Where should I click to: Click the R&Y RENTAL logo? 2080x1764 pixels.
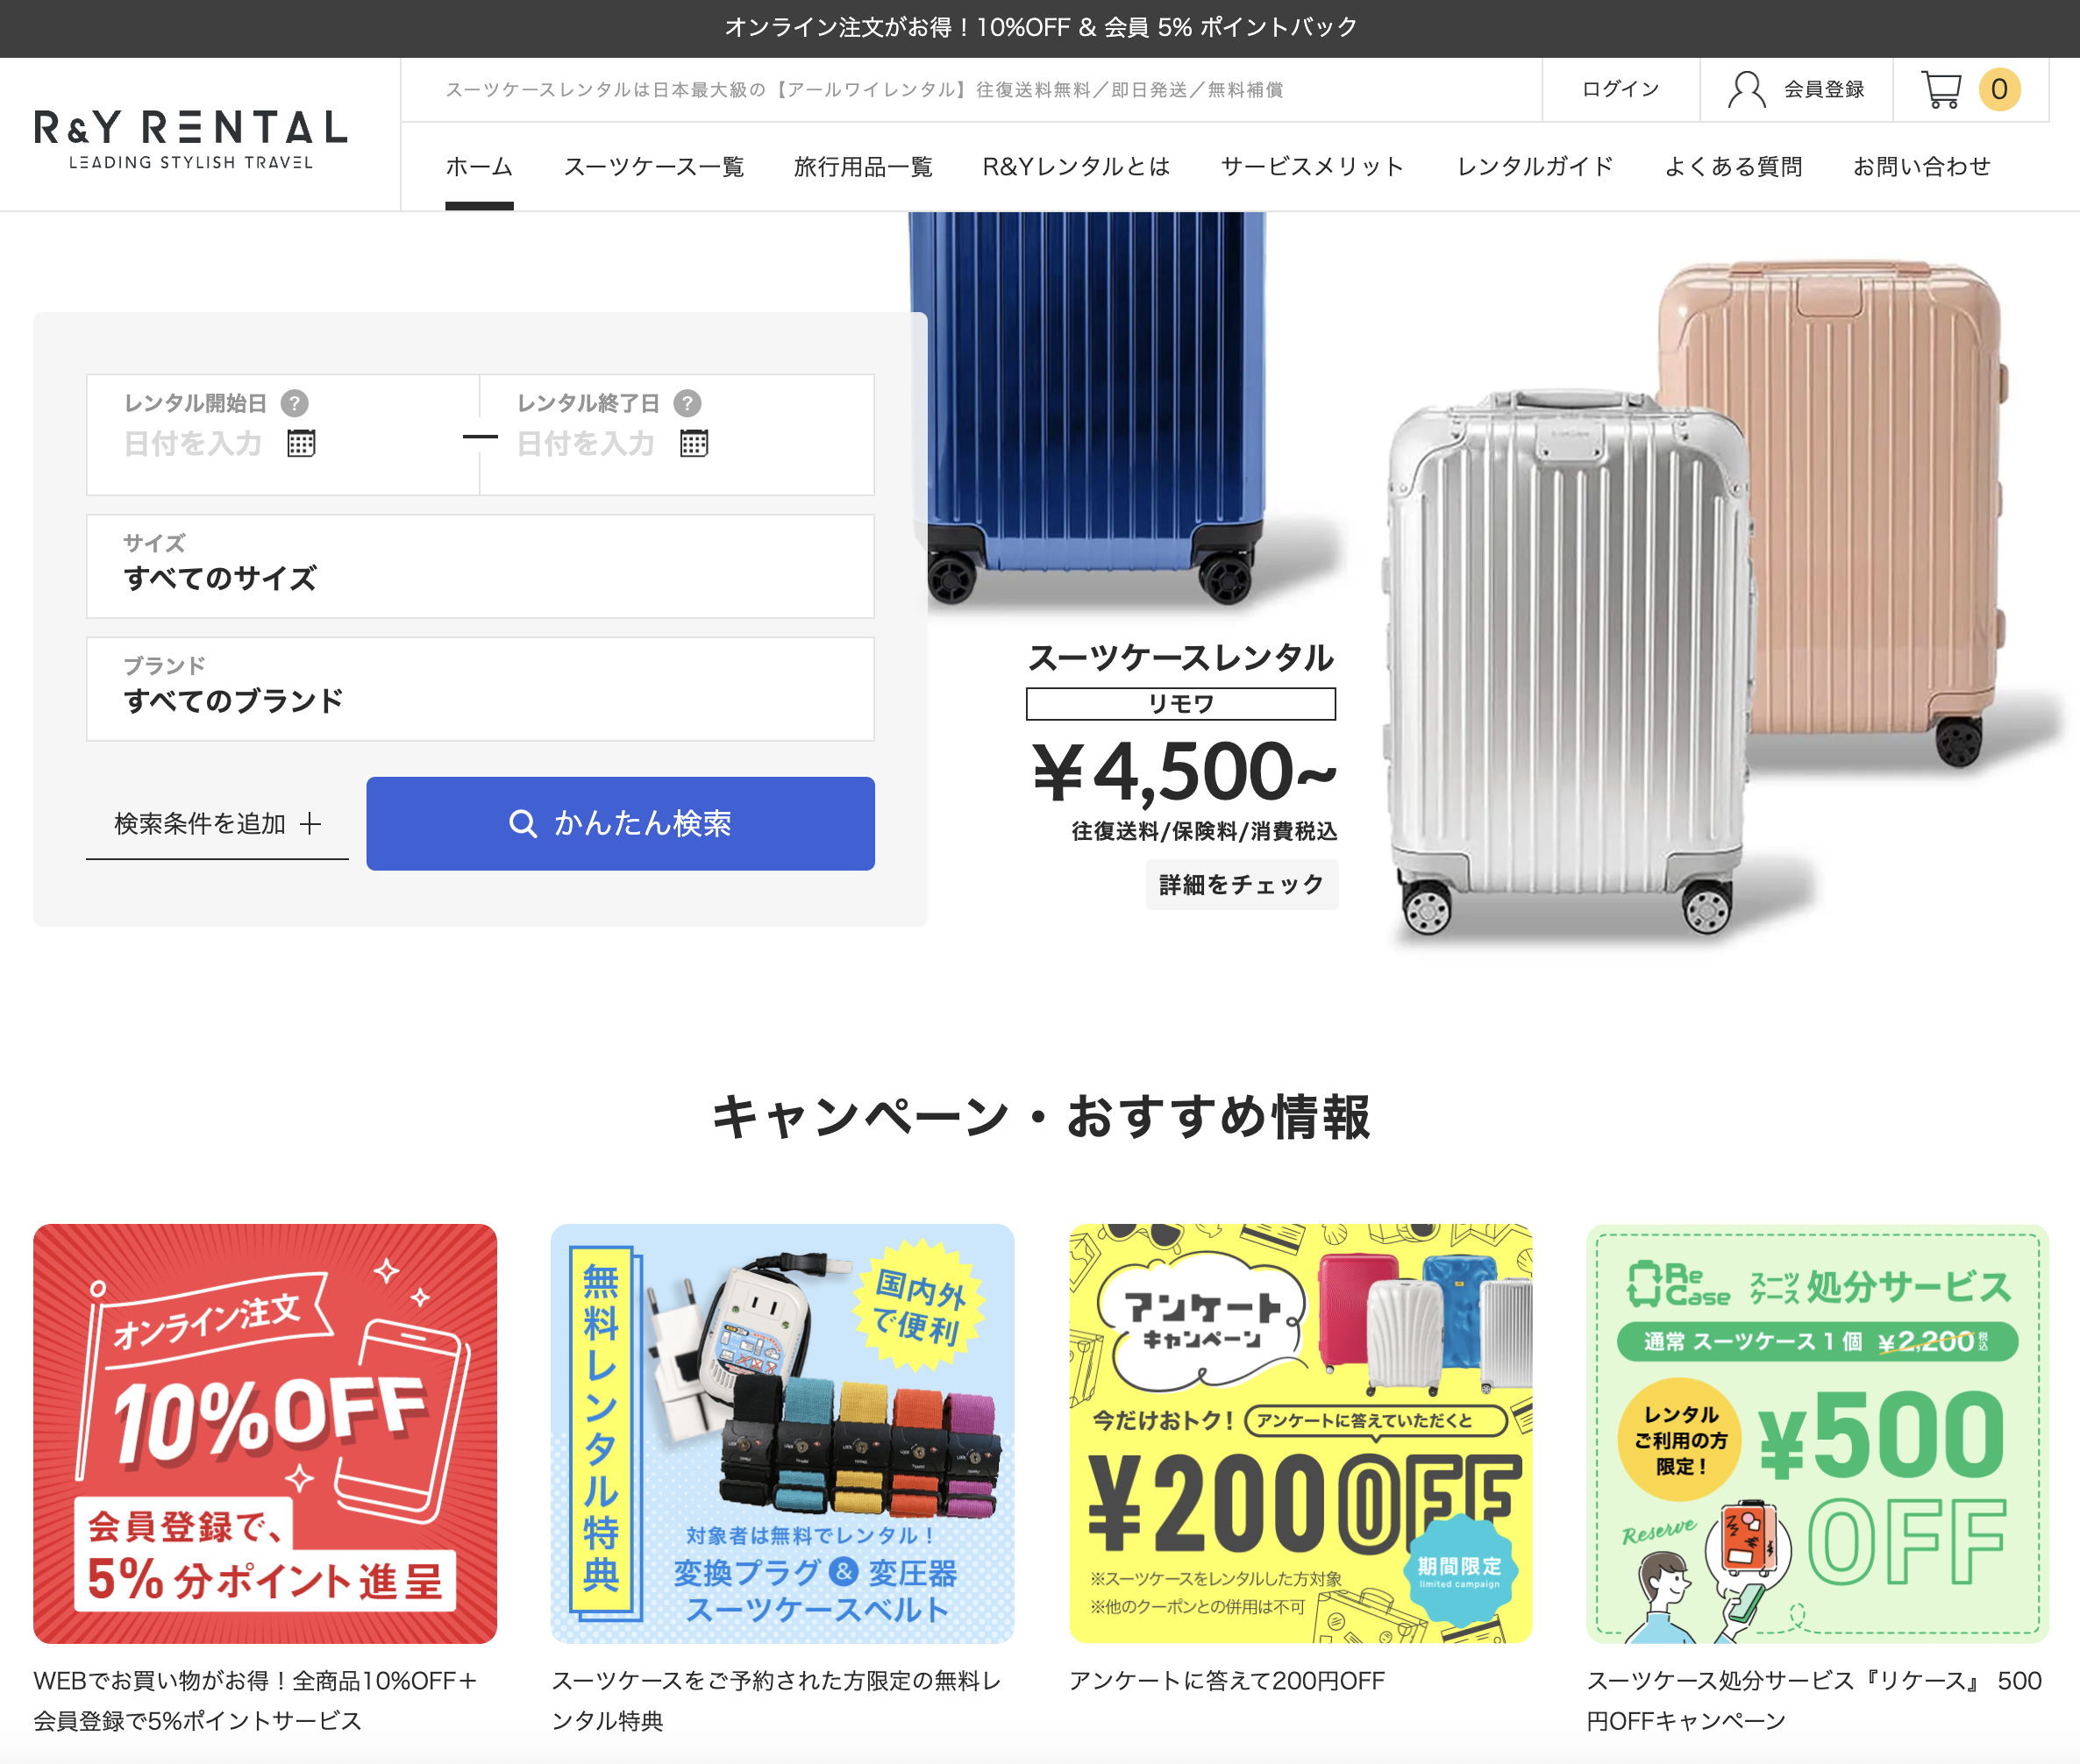pyautogui.click(x=190, y=139)
